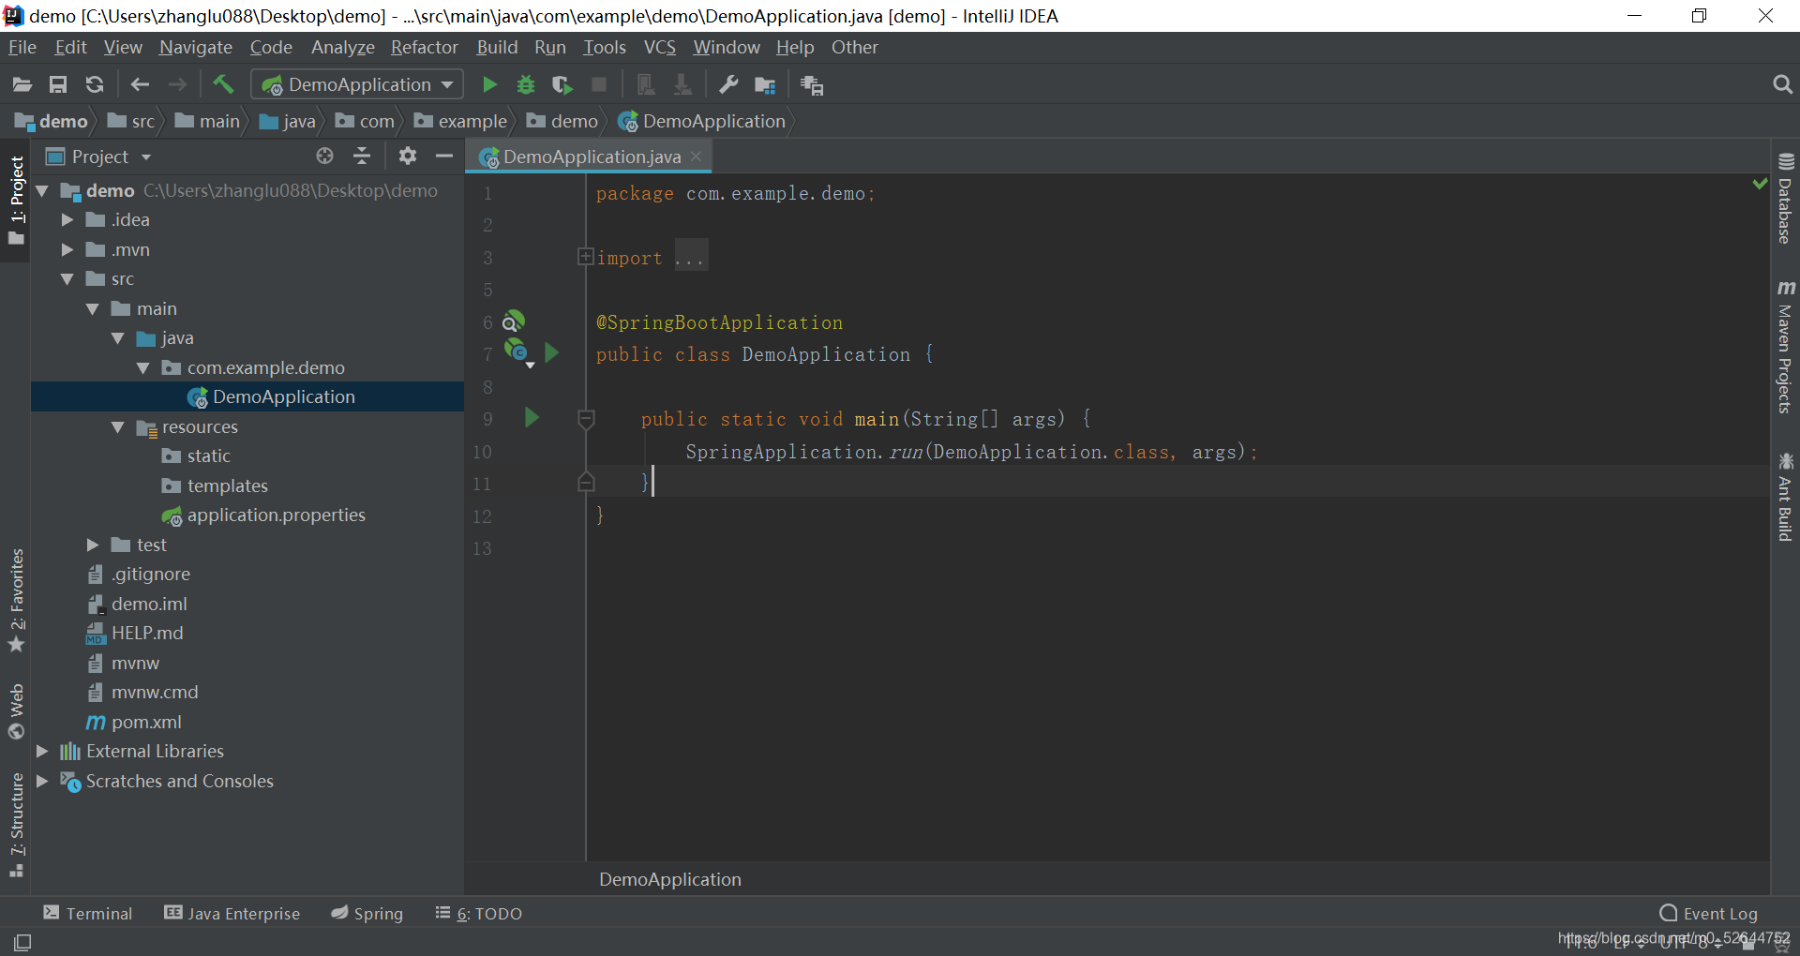Click the inspection status checkmark in the editor
Viewport: 1800px width, 956px height.
pyautogui.click(x=1760, y=184)
